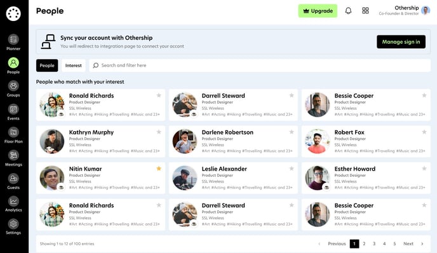
Task: Jump to page 3 of results
Action: (374, 244)
